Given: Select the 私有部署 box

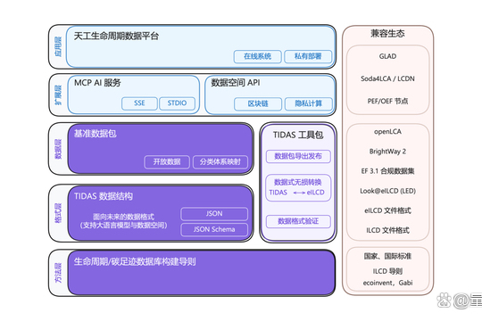Looking at the screenshot, I should (x=308, y=56).
